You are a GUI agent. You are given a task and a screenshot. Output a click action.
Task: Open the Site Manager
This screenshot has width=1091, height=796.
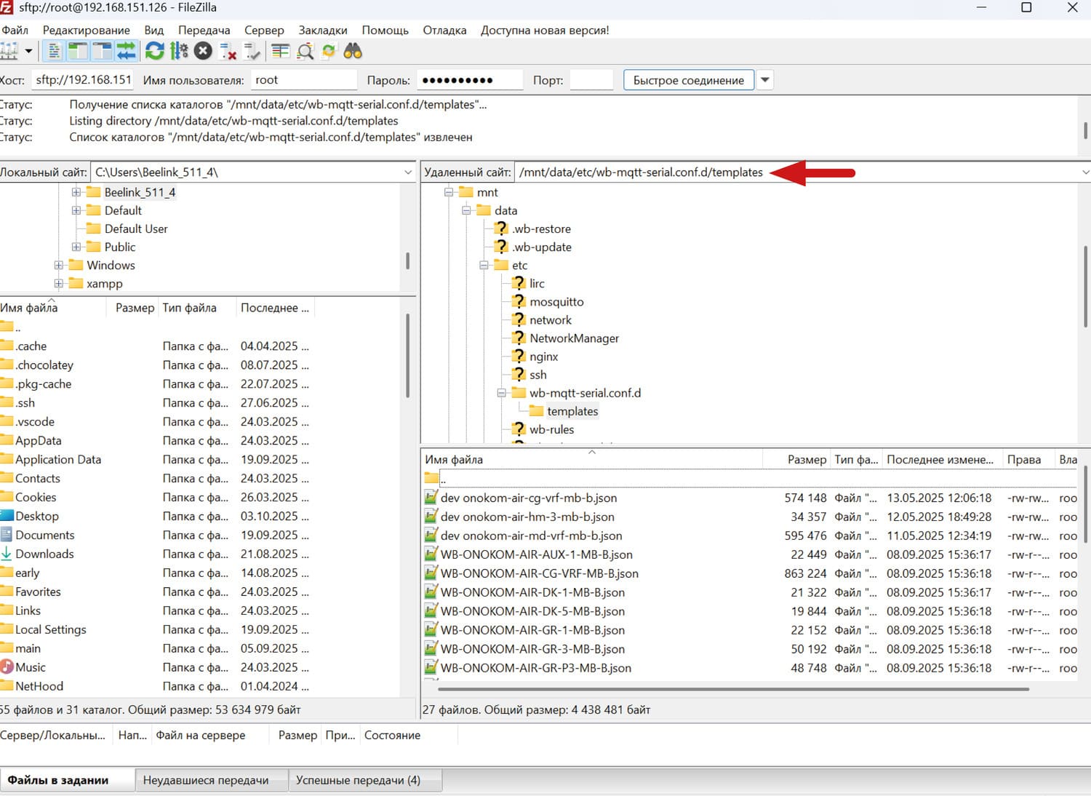[11, 51]
